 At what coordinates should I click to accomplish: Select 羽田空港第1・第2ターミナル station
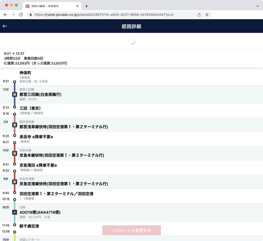click(56, 194)
